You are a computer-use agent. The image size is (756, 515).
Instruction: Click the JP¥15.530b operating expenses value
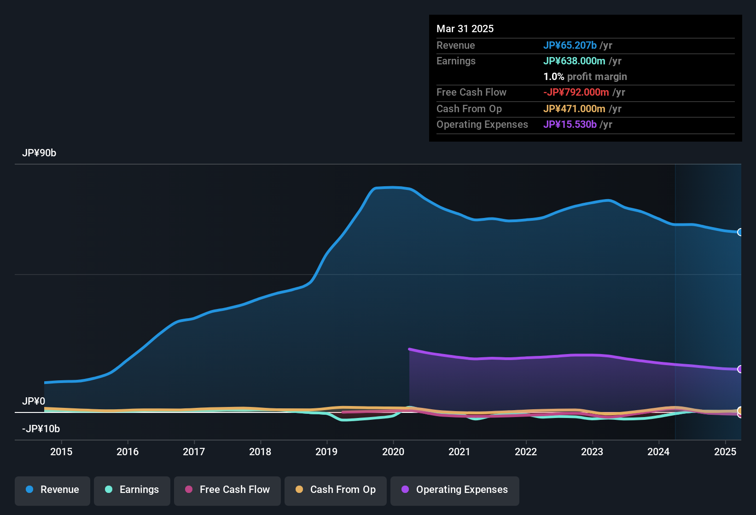(570, 124)
